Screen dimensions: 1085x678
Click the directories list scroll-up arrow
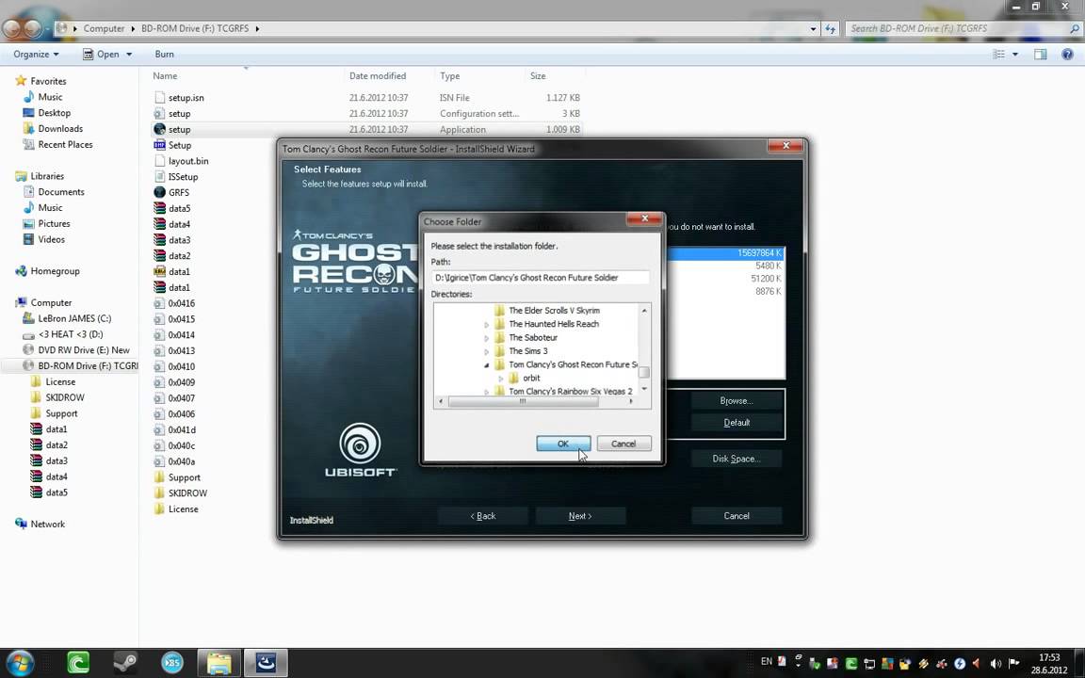[x=644, y=311]
